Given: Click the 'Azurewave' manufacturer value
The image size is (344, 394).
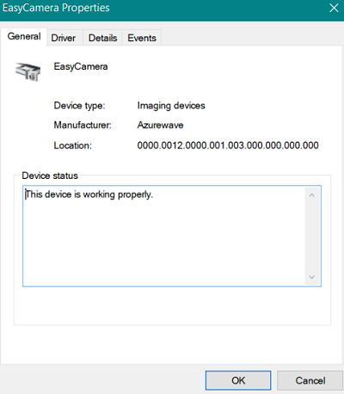Looking at the screenshot, I should (160, 126).
